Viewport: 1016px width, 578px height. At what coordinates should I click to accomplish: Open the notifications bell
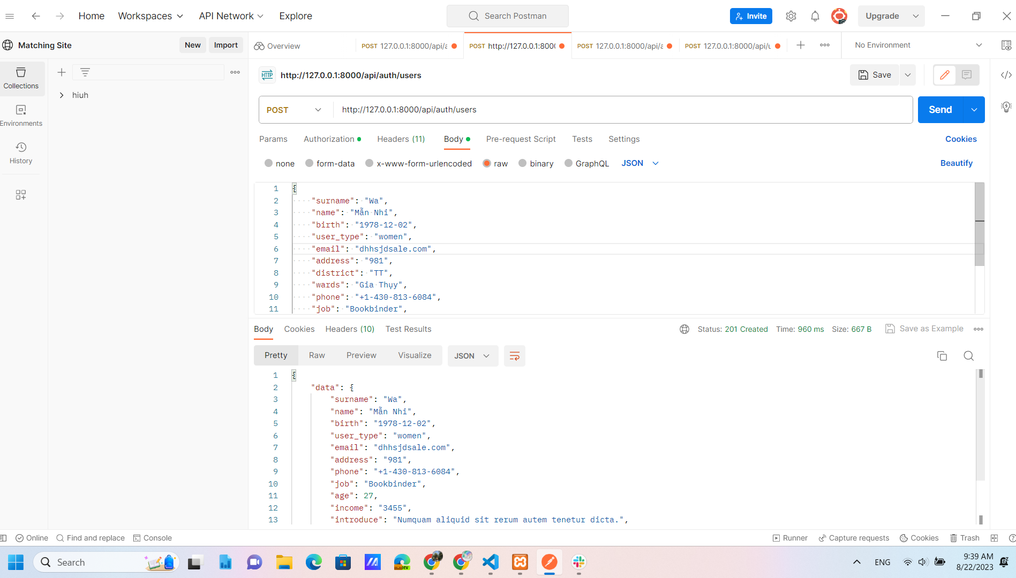(815, 16)
